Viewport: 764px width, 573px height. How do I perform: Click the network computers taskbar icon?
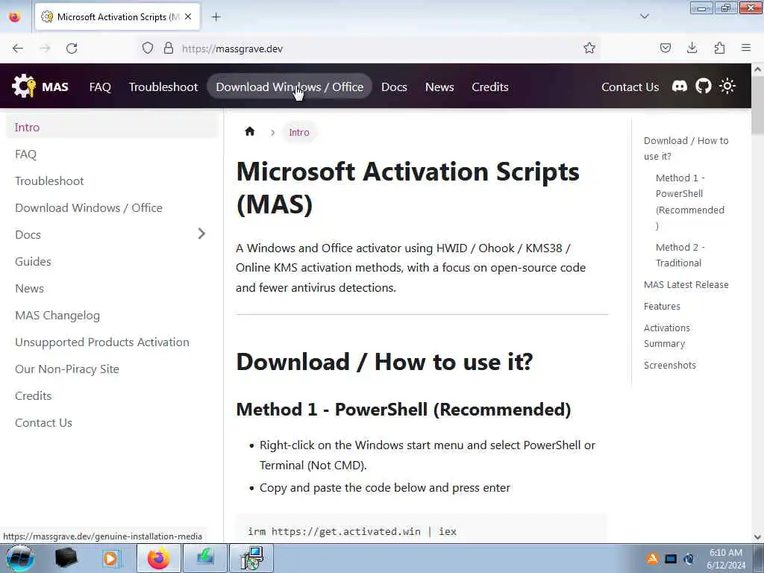click(x=252, y=558)
